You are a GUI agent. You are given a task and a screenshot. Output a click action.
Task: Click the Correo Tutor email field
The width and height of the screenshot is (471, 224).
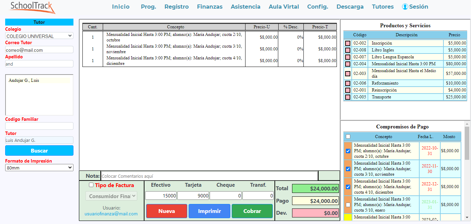[39, 50]
